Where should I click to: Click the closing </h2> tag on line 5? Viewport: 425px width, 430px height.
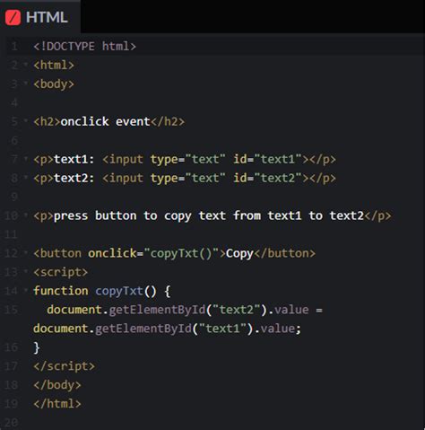click(168, 122)
